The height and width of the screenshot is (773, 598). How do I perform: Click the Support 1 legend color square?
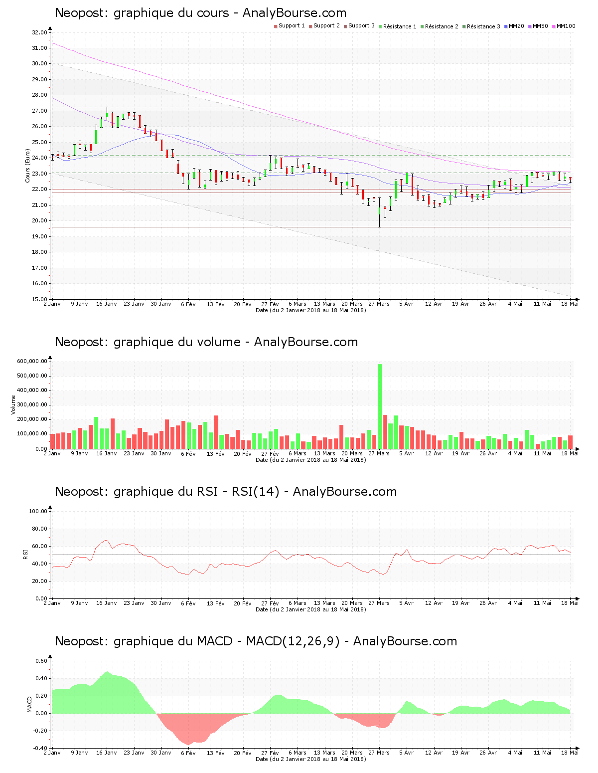[x=276, y=26]
